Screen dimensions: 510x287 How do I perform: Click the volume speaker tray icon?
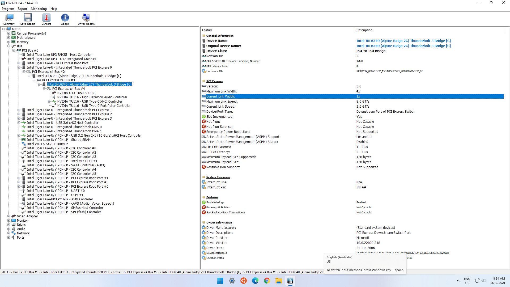pos(483,281)
